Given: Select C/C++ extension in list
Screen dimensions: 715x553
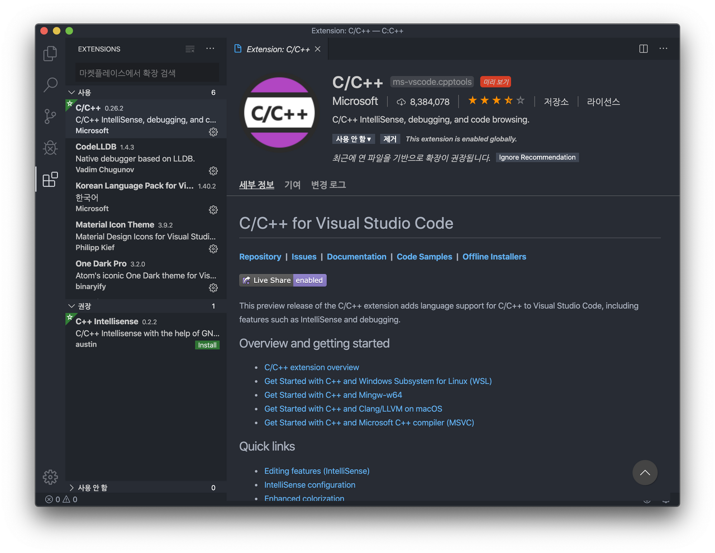Looking at the screenshot, I should [x=146, y=119].
